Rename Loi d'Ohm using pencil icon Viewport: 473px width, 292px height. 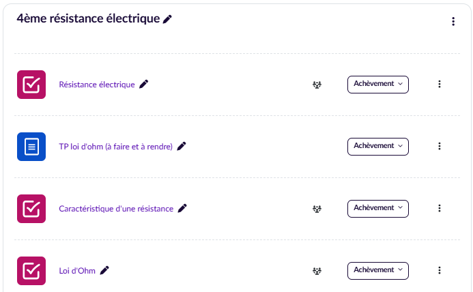pos(104,270)
